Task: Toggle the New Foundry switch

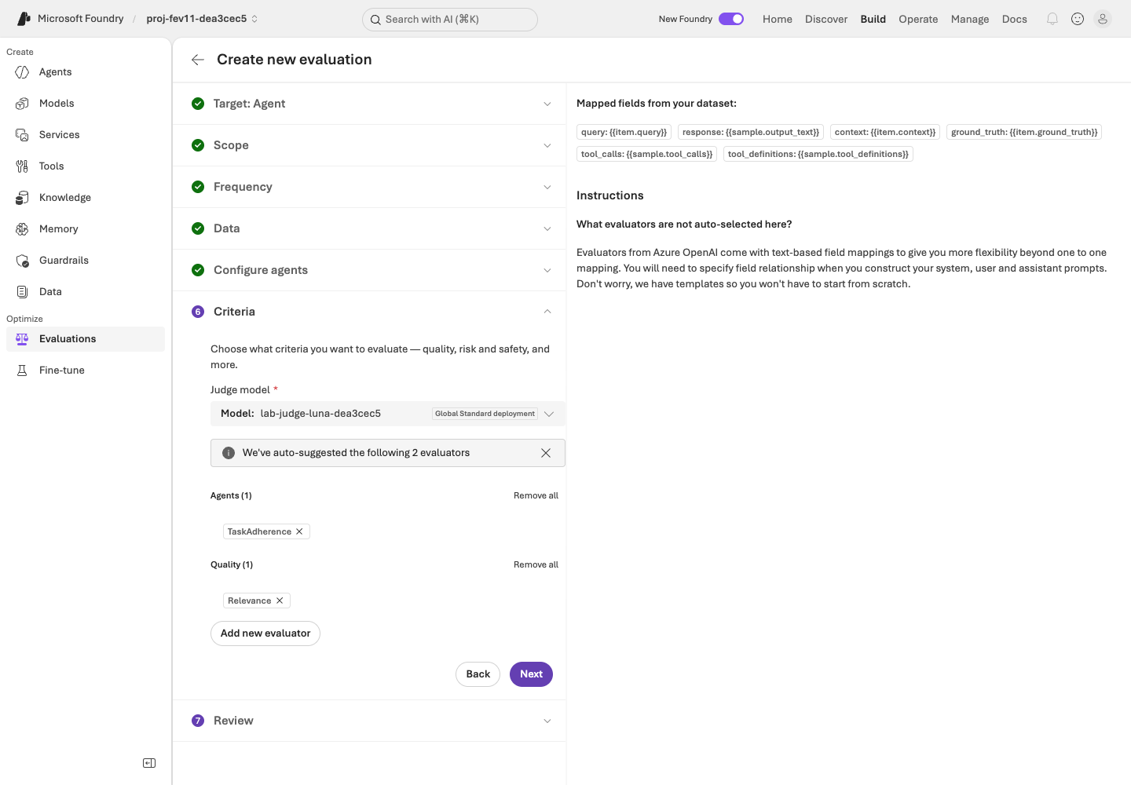Action: pyautogui.click(x=731, y=19)
